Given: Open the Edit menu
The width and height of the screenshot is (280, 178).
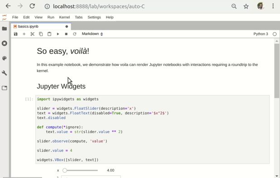Looking at the screenshot, I should 26,17.
